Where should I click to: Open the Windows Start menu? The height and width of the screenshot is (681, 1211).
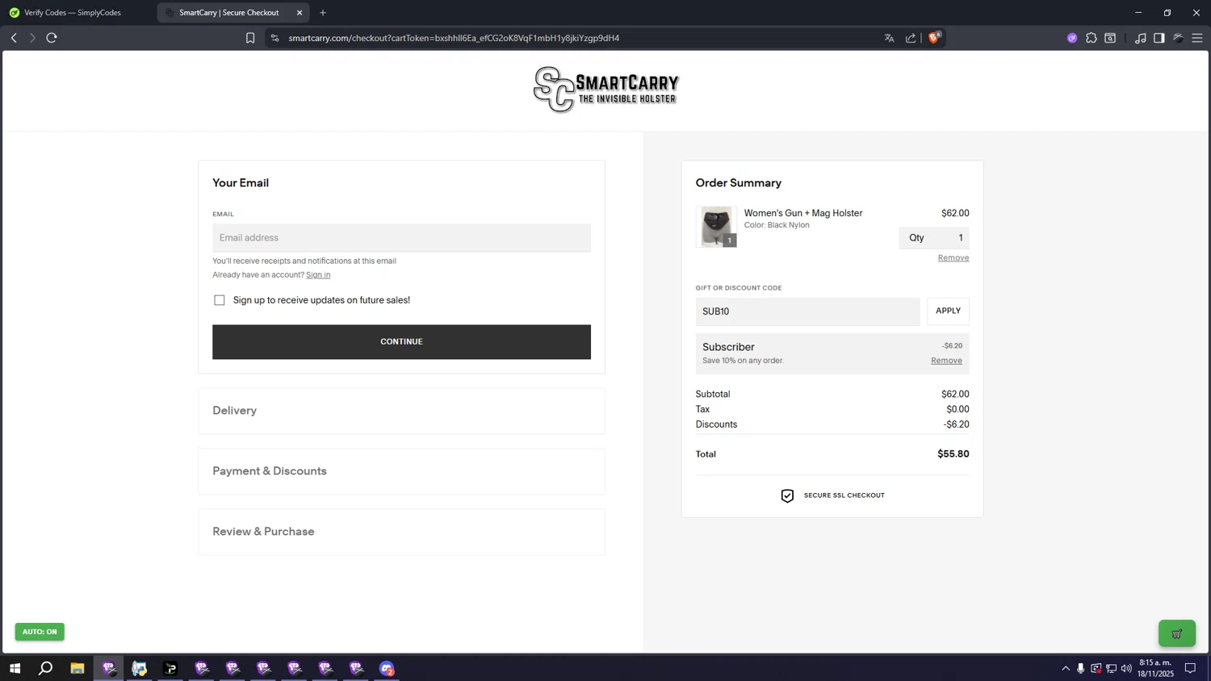tap(15, 668)
